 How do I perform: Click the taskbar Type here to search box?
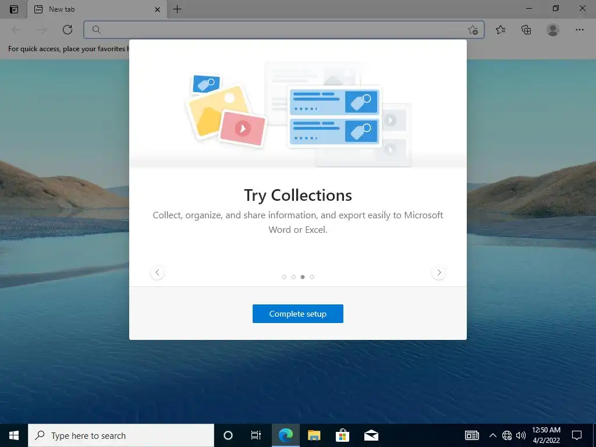click(x=121, y=435)
